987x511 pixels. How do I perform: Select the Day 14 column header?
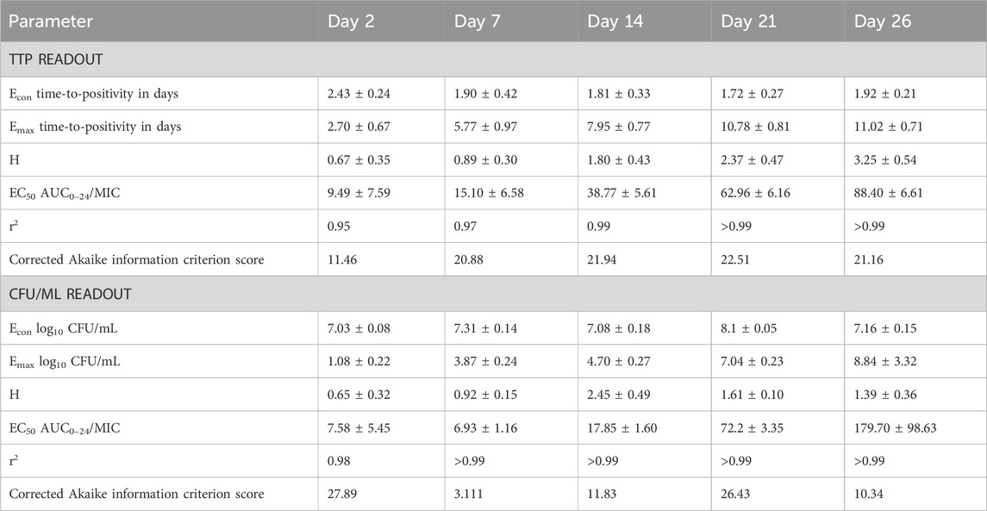[x=617, y=21]
